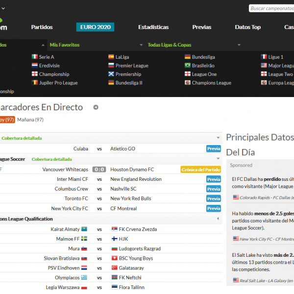Collapse the Major League Soccer section
The image size is (294, 294).
pyautogui.click(x=218, y=159)
